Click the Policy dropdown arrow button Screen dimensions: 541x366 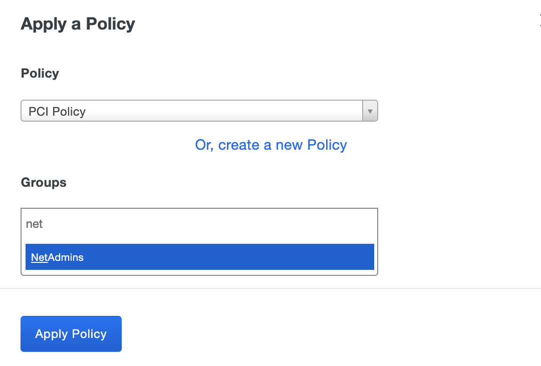click(370, 111)
